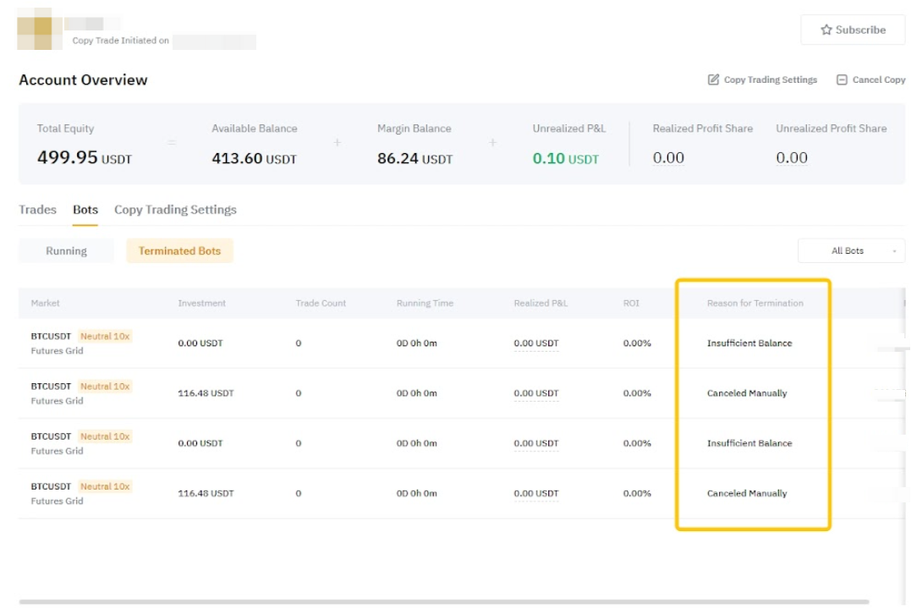Switch to the Trades tab

(x=37, y=210)
